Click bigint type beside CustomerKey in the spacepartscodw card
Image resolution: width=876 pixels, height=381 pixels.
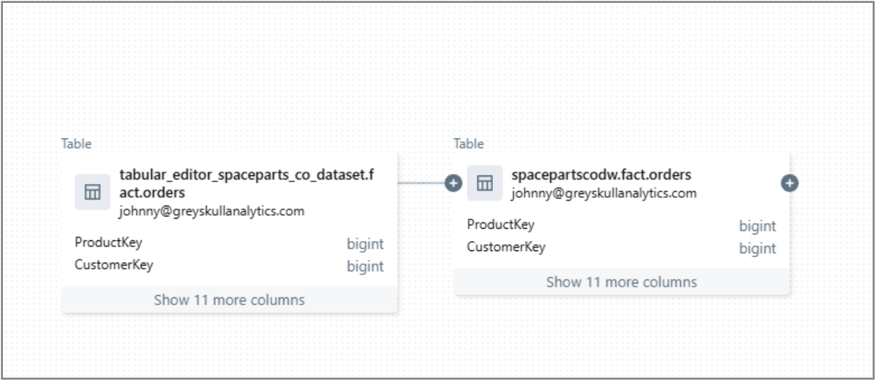coord(757,249)
